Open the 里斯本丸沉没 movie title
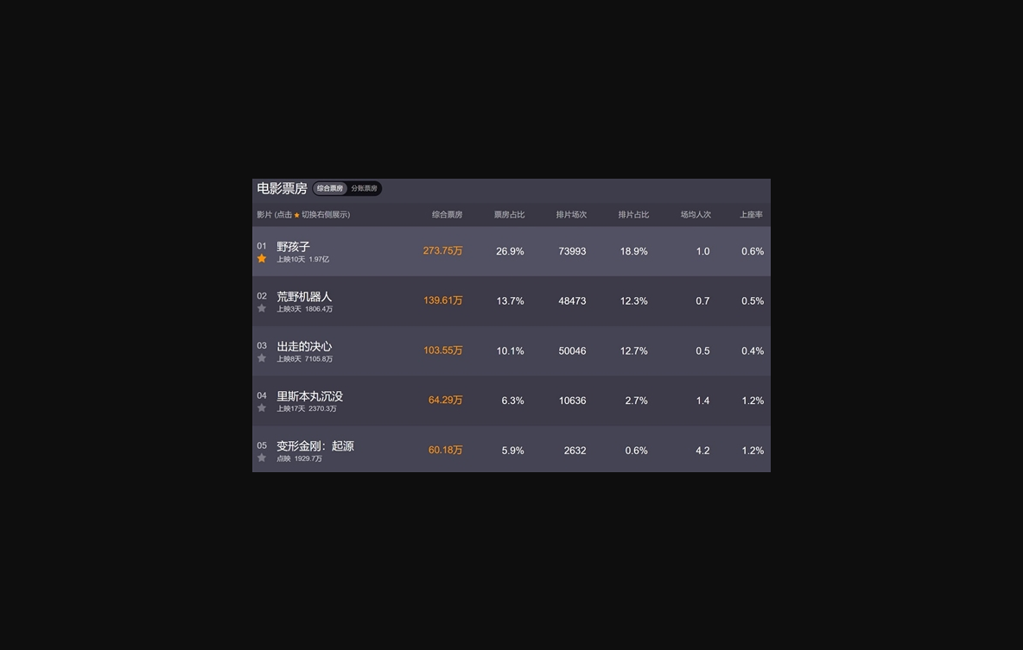The image size is (1023, 650). tap(309, 396)
